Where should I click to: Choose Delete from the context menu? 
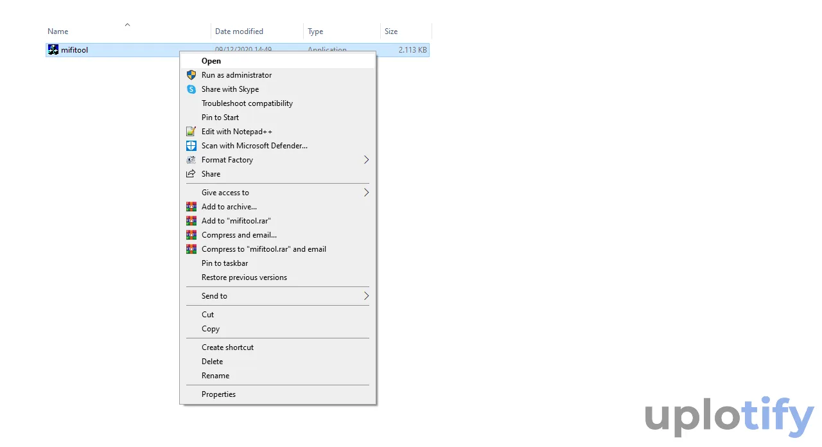tap(277, 362)
